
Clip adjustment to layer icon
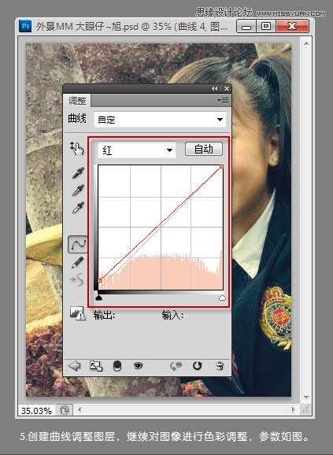(x=117, y=366)
